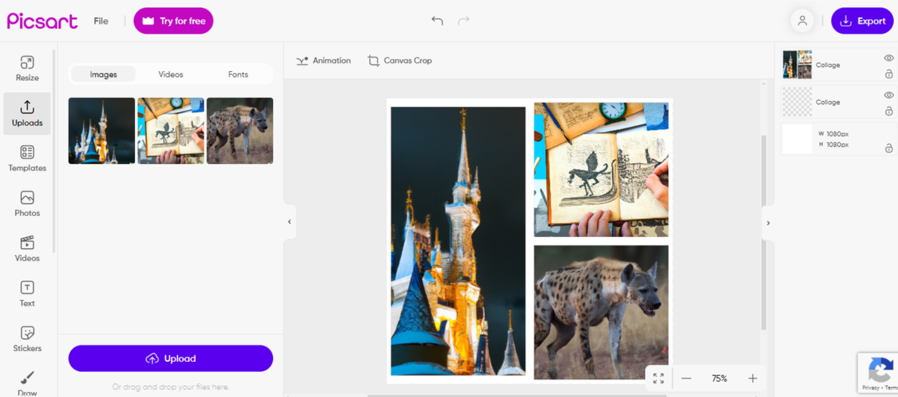Screen dimensions: 898x397
Task: Select the hyena image thumbnail
Action: (x=240, y=130)
